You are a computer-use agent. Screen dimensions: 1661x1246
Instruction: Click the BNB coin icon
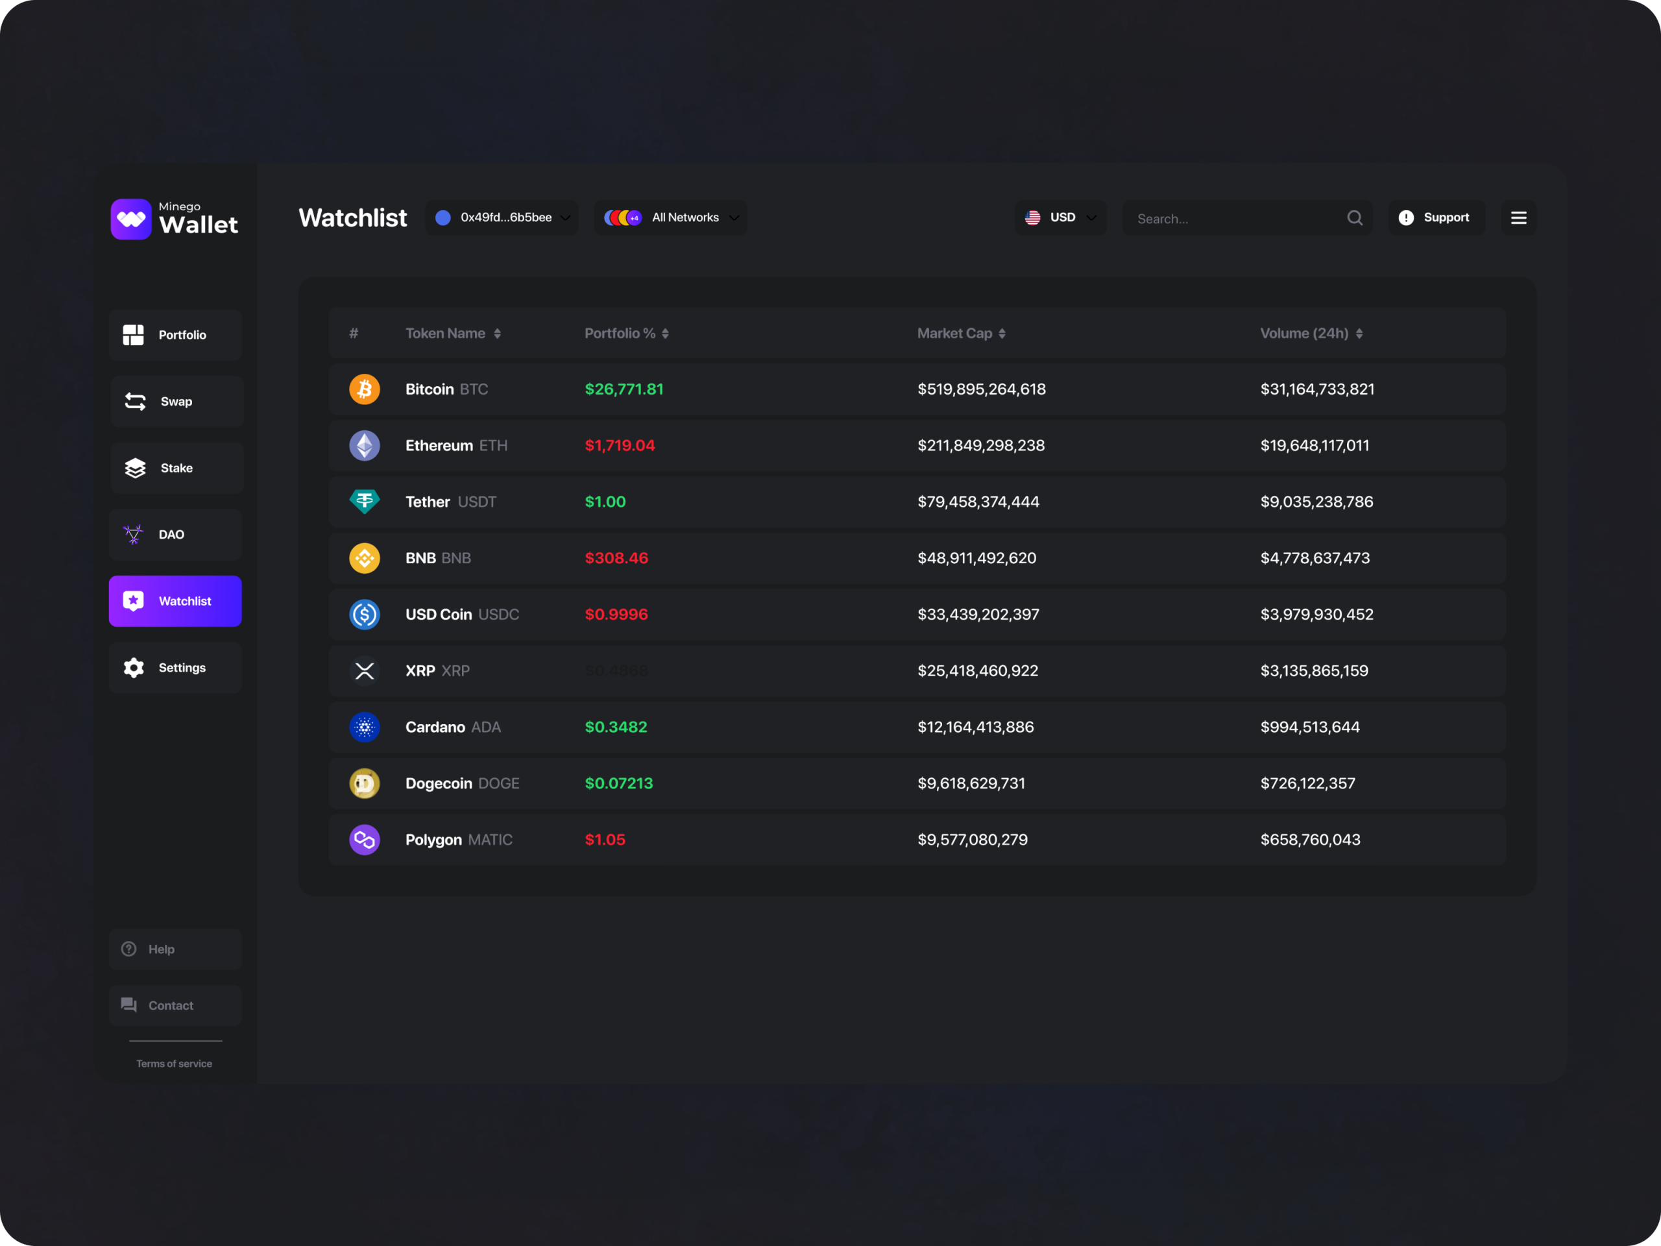pos(365,558)
